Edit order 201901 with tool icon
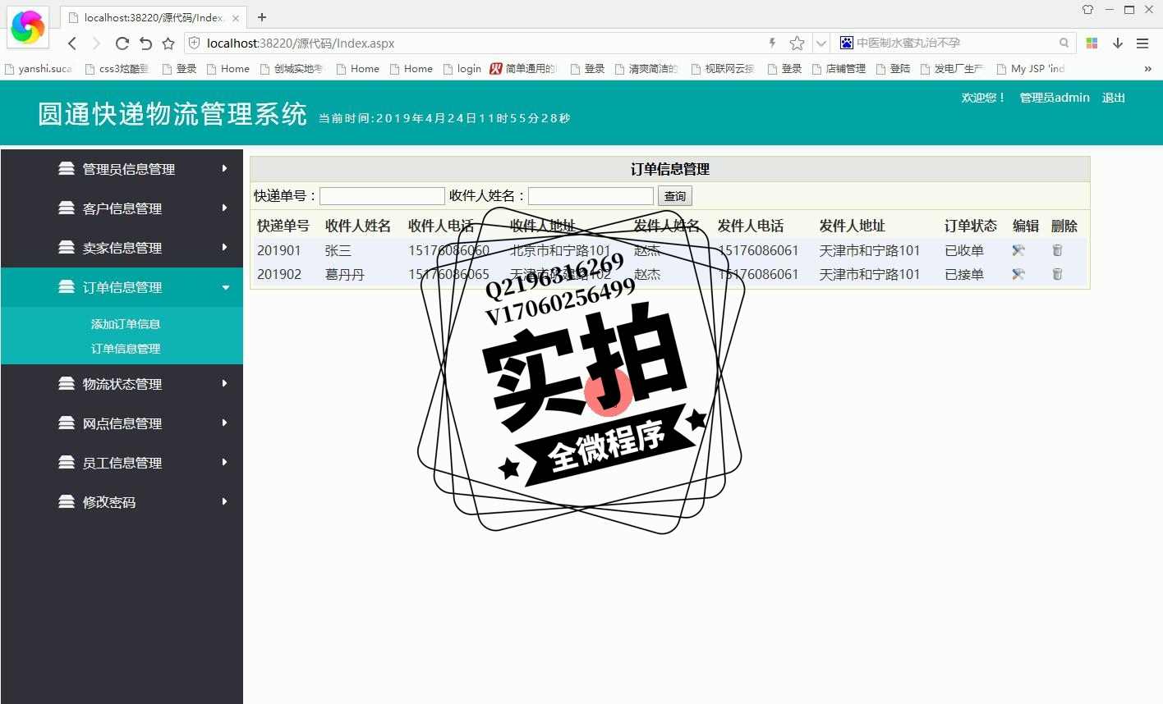 (x=1018, y=250)
